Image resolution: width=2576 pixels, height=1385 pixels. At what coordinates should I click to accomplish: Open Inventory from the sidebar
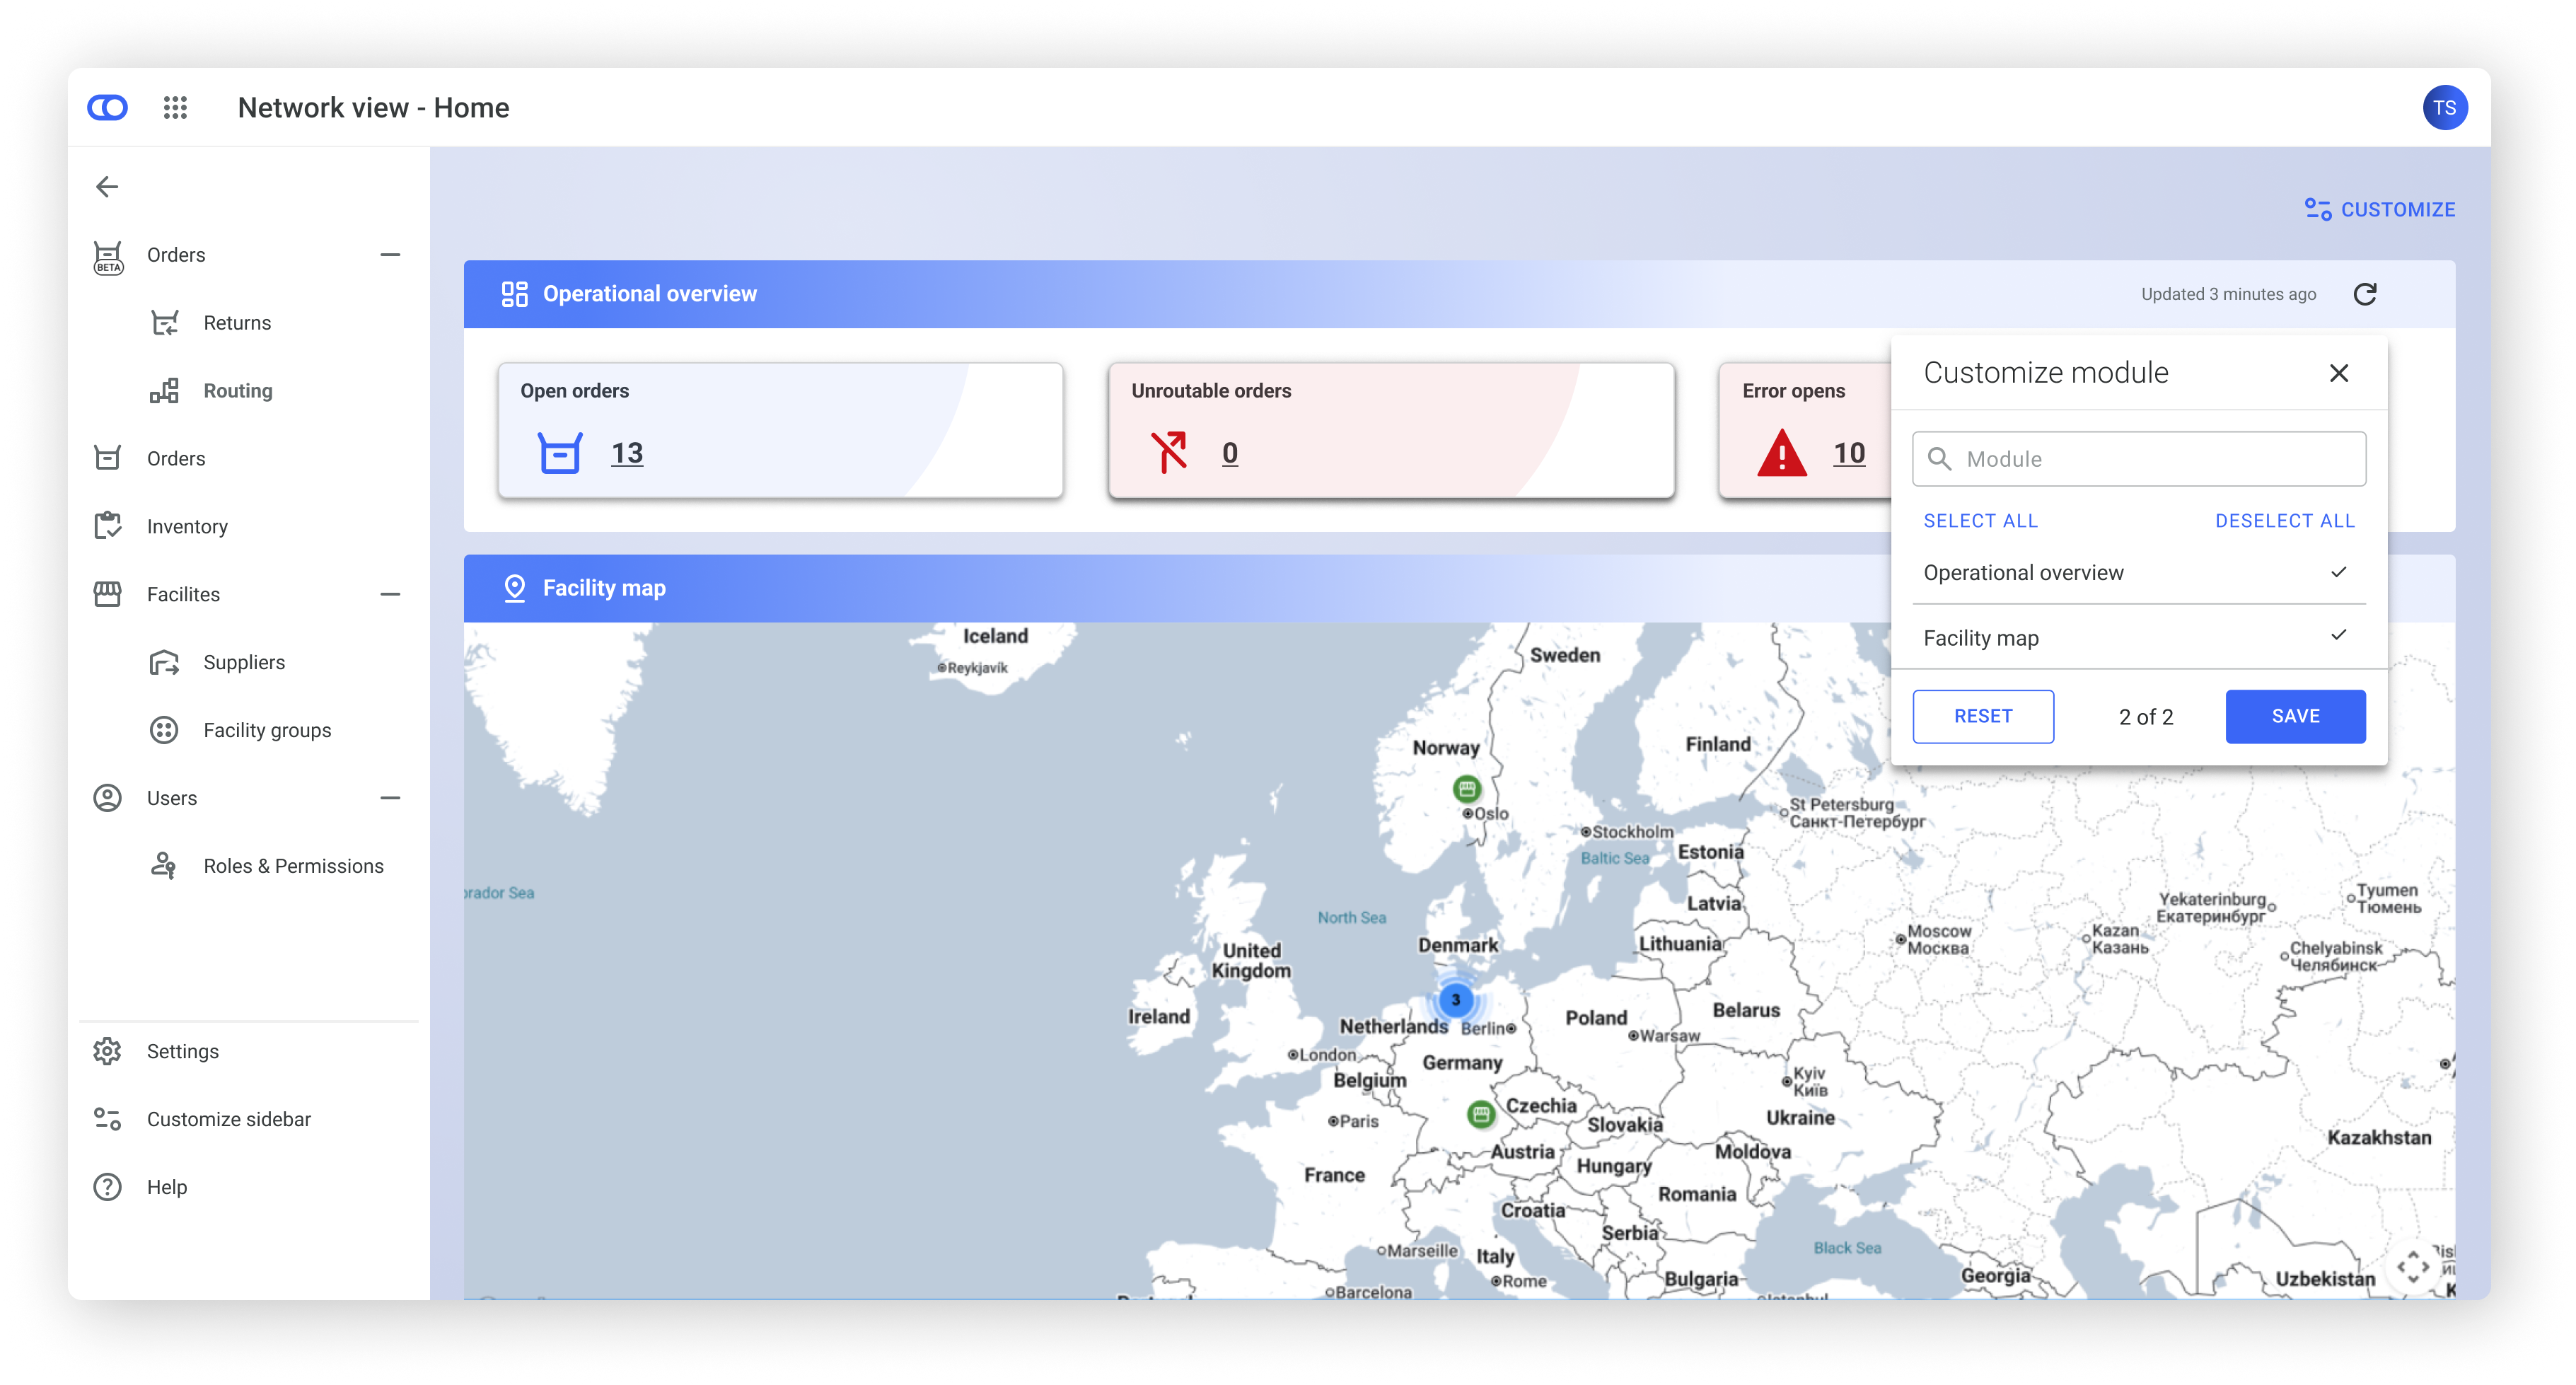[187, 526]
